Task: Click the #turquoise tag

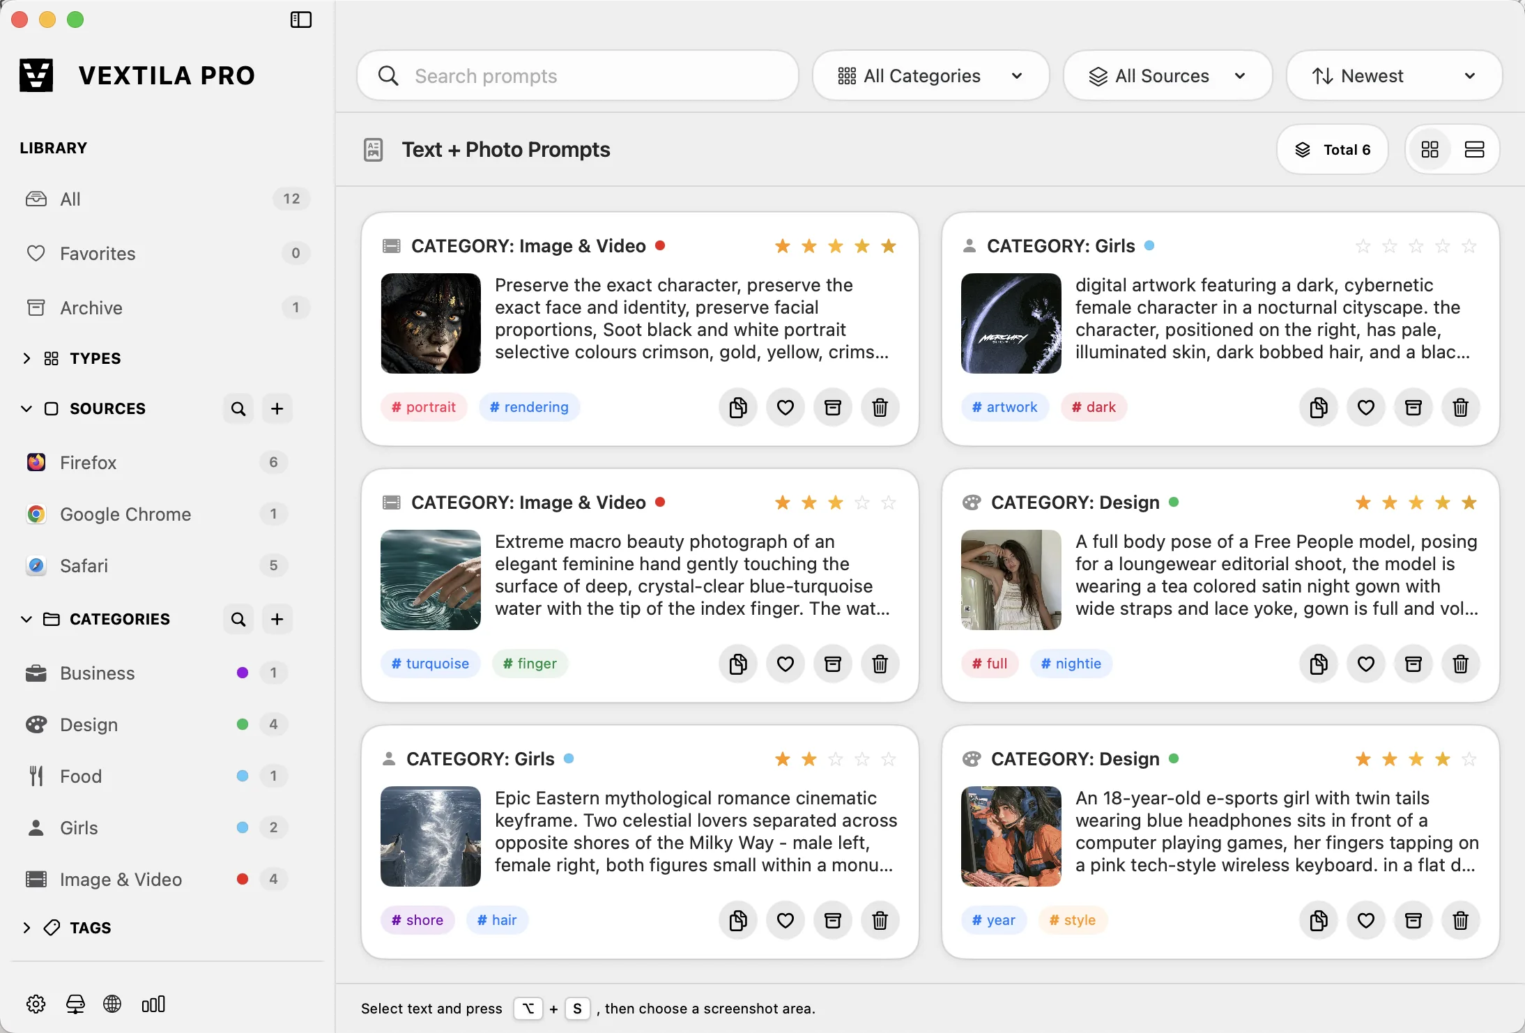Action: click(430, 664)
